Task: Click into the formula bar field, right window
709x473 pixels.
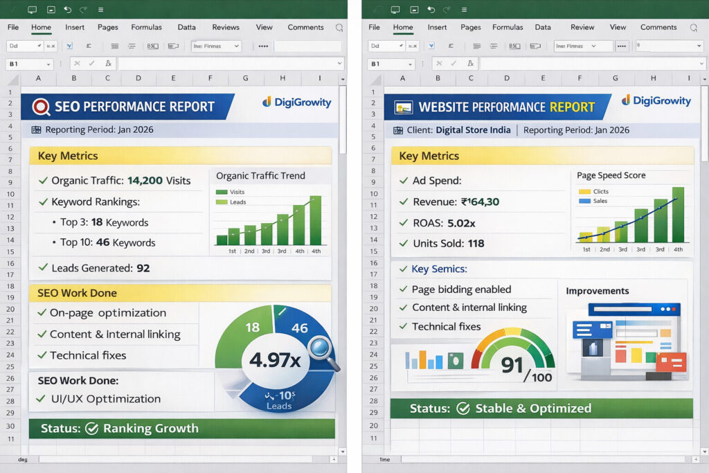Action: click(x=589, y=64)
